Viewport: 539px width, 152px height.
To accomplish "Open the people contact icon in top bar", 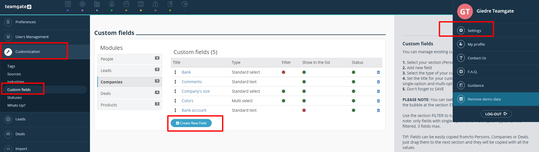I will pos(112,4).
